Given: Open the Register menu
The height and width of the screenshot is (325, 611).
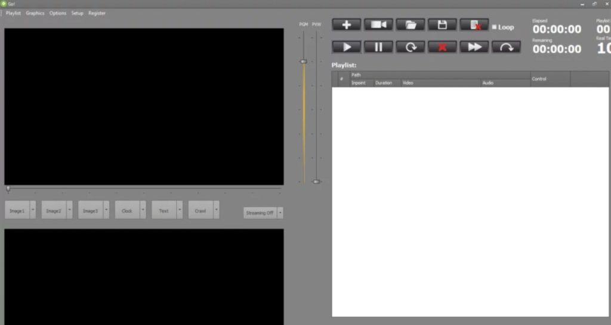Looking at the screenshot, I should [97, 13].
